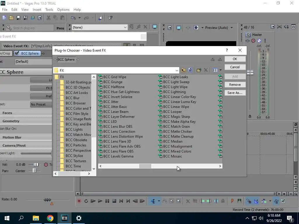Image resolution: width=299 pixels, height=224 pixels.
Task: Toggle Enable snapping button on toolbar
Action: point(249,201)
